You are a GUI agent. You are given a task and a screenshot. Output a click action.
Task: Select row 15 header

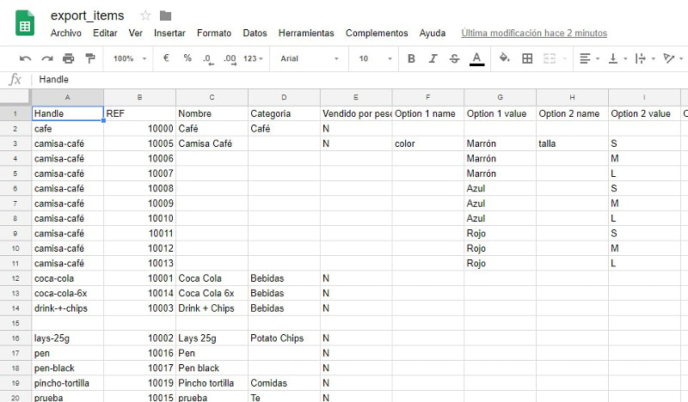15,323
